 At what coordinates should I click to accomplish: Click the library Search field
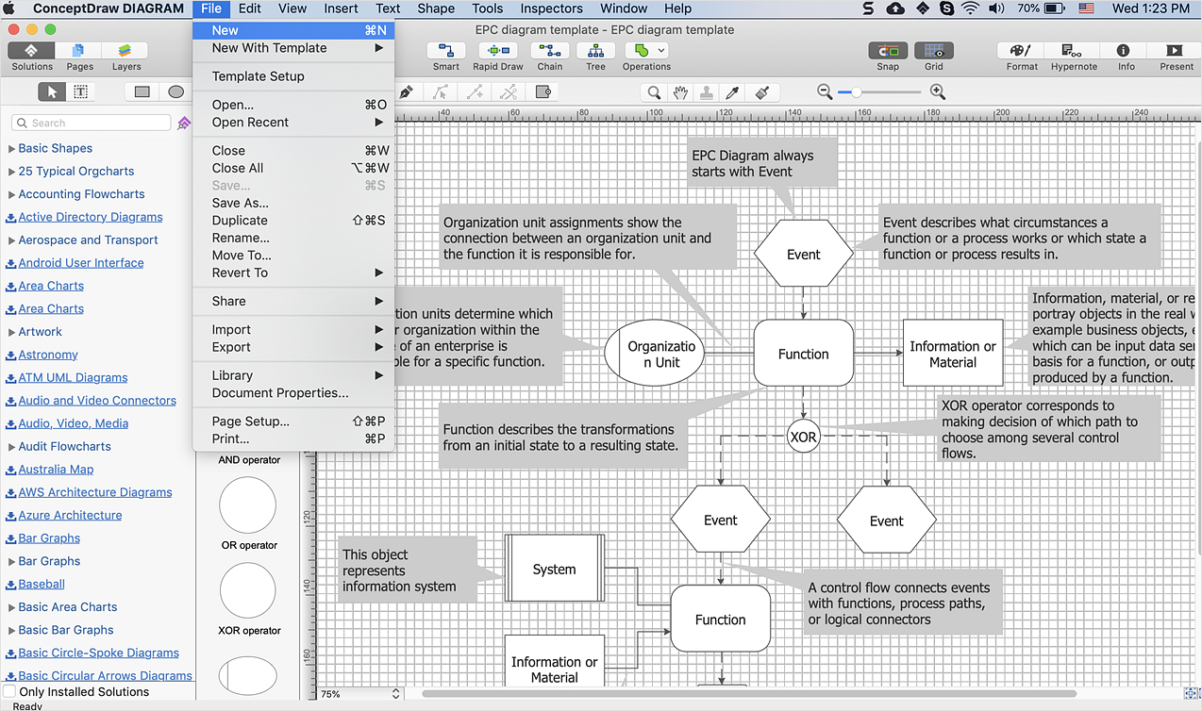tap(94, 123)
